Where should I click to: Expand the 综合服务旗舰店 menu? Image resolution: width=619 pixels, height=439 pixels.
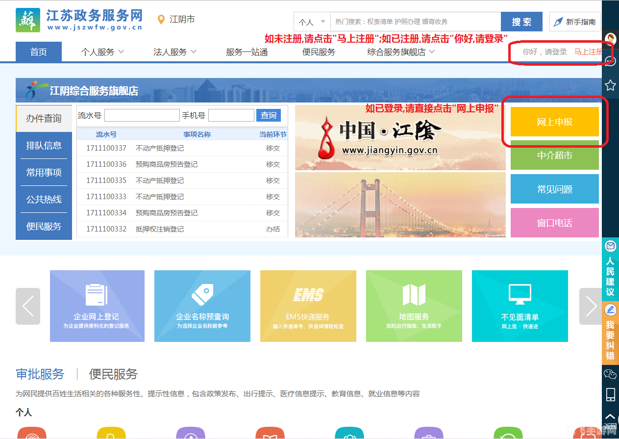click(x=396, y=52)
